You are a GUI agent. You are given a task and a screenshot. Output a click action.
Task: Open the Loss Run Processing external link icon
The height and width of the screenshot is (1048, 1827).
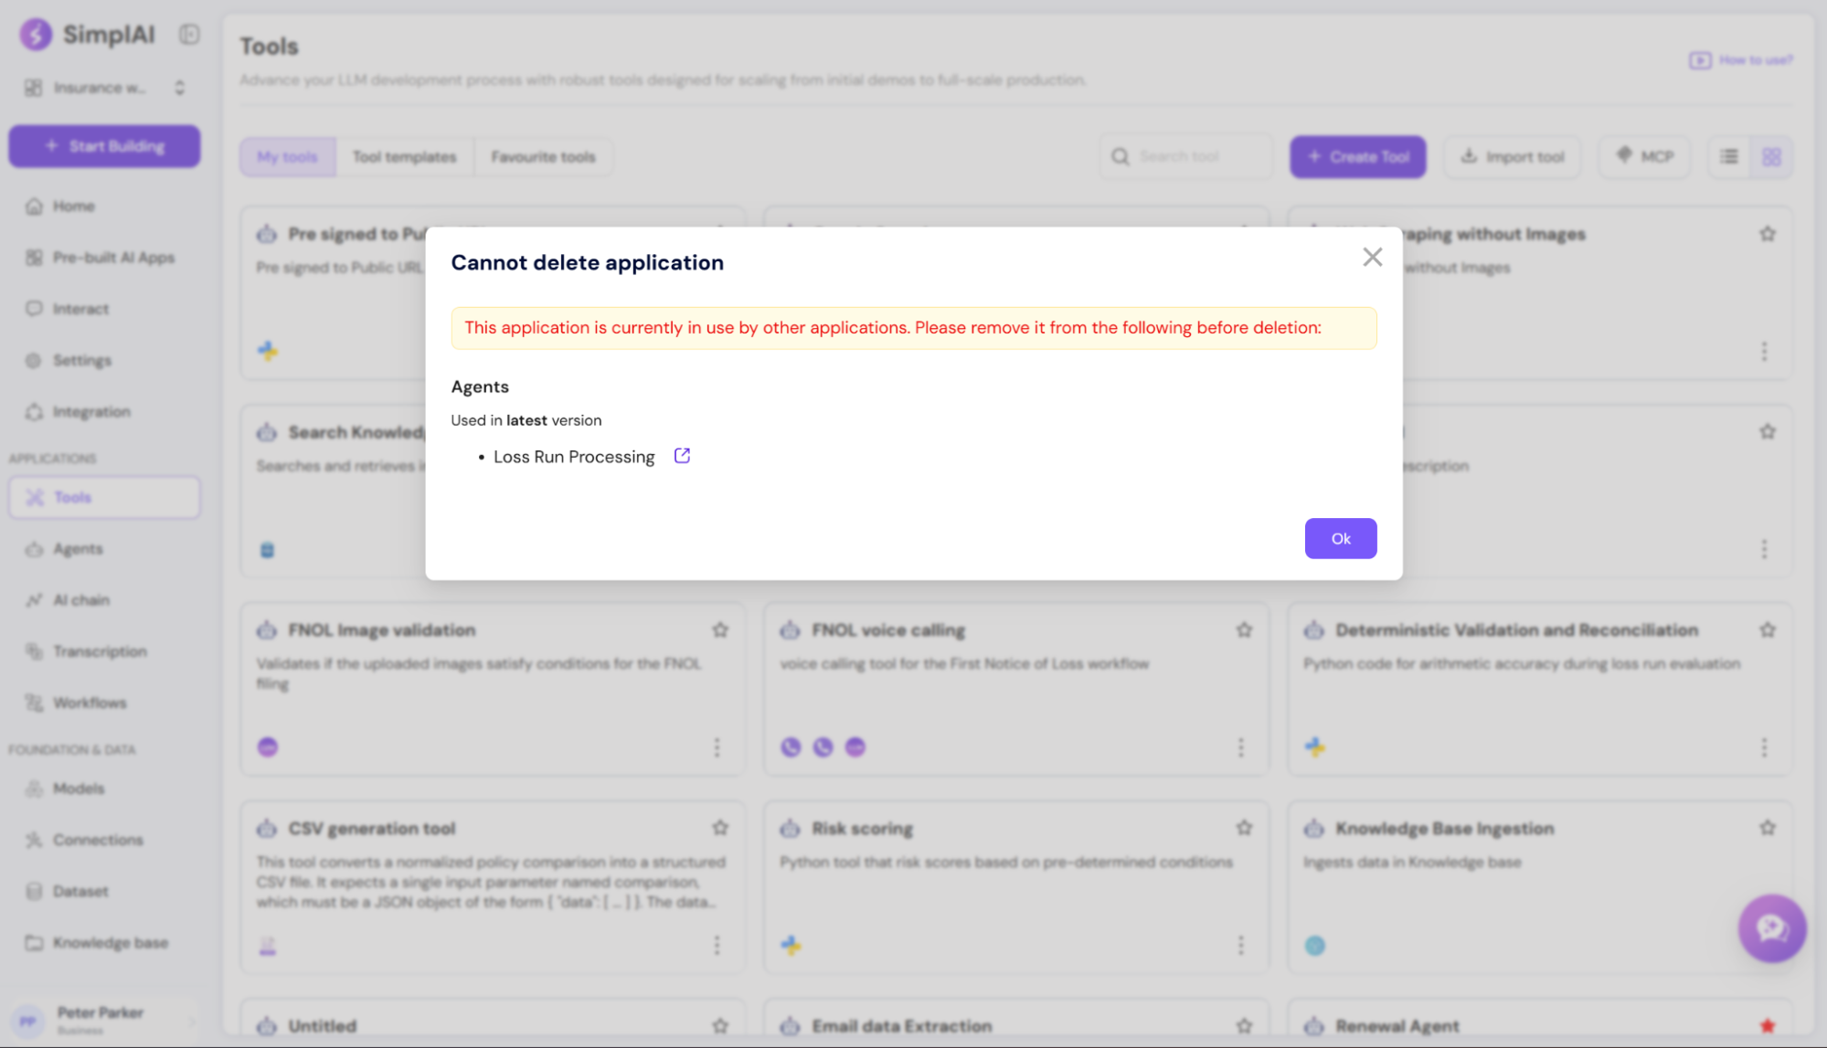682,455
